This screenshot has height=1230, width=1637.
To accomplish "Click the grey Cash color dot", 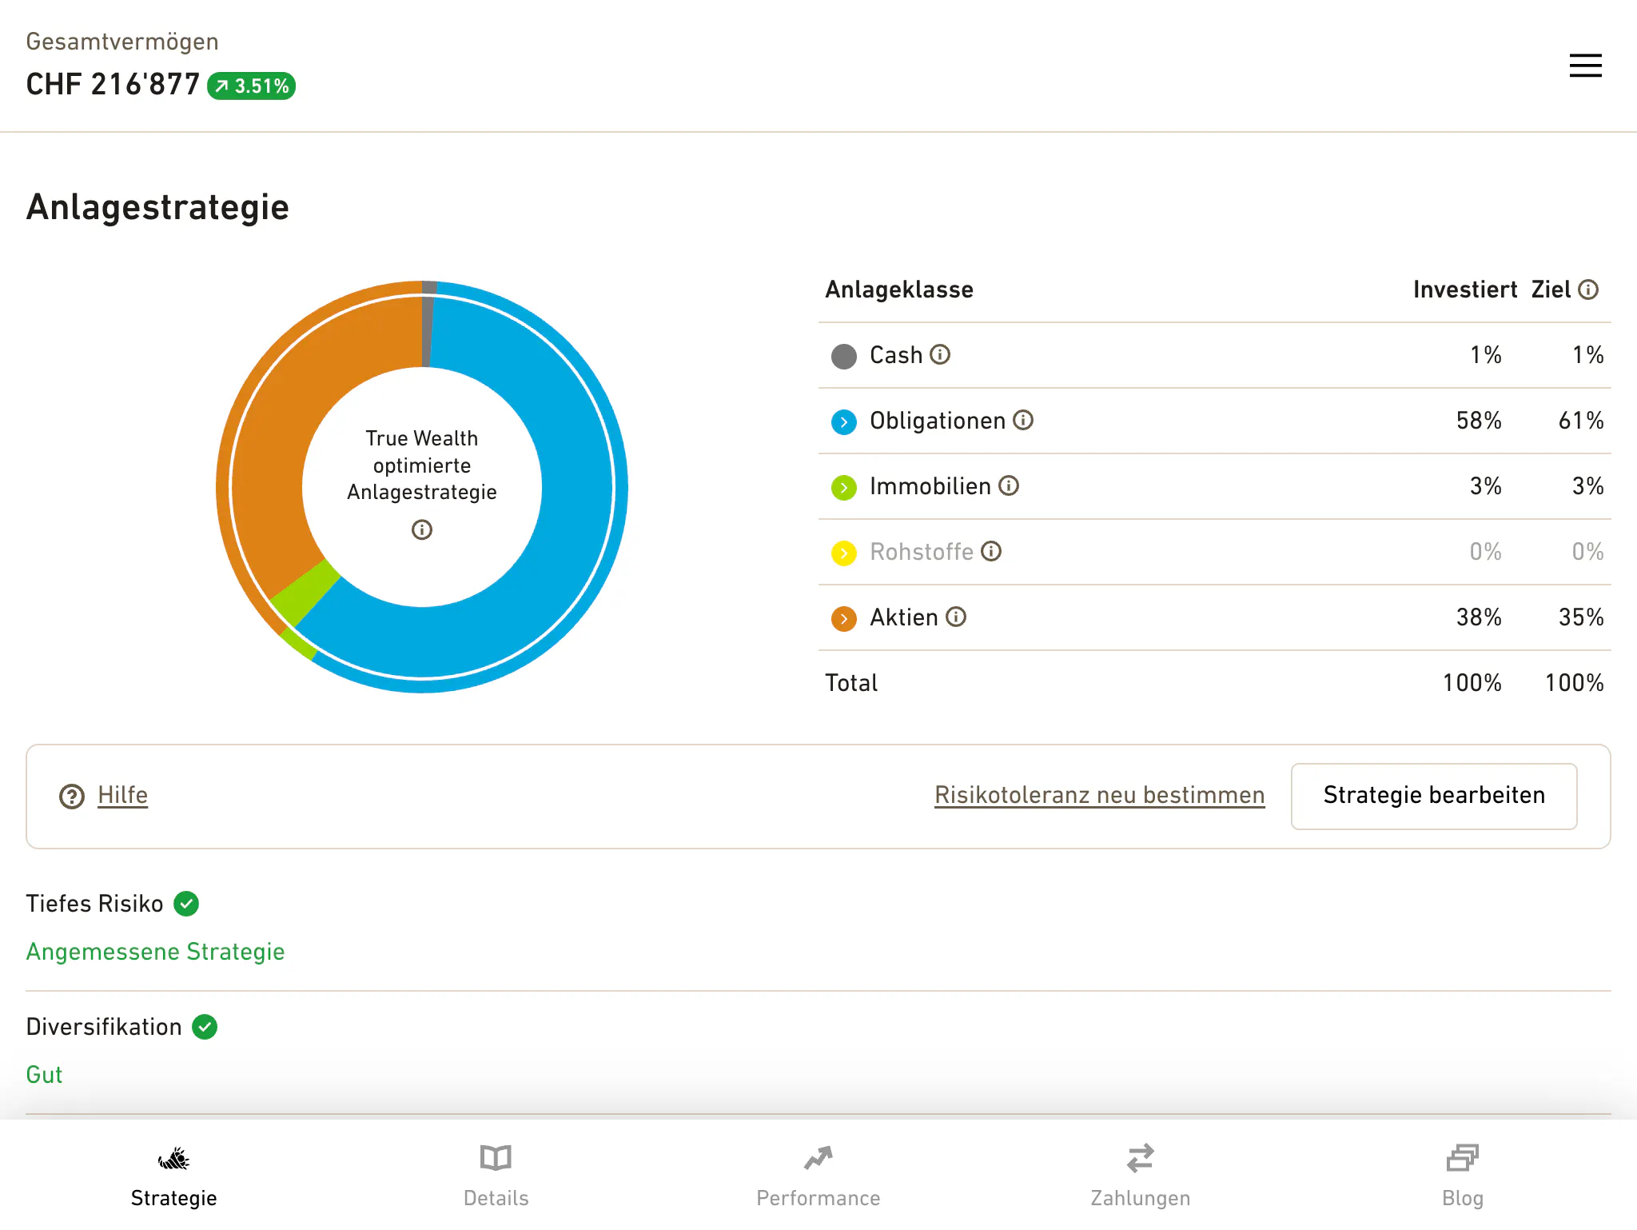I will [x=844, y=356].
